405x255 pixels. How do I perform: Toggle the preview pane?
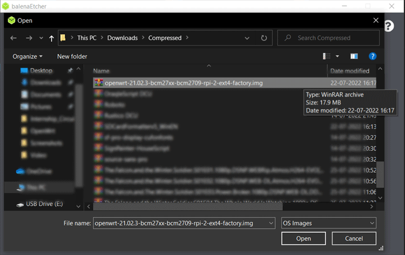pyautogui.click(x=354, y=56)
